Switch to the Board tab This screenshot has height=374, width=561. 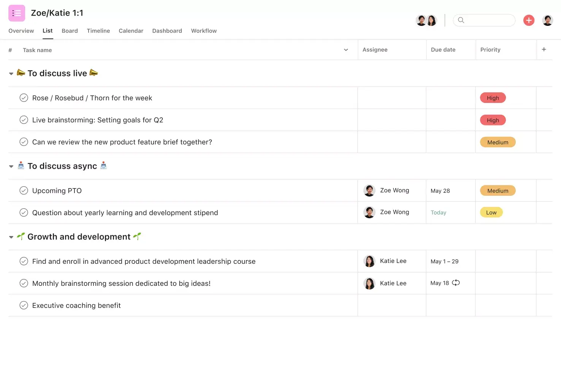[70, 31]
